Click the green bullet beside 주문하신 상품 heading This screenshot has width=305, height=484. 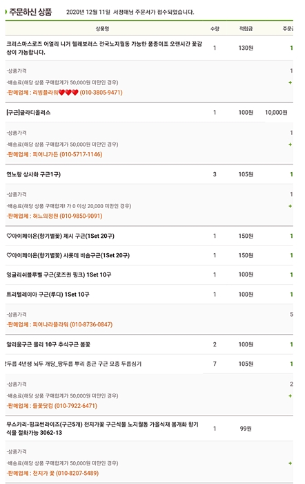point(6,12)
